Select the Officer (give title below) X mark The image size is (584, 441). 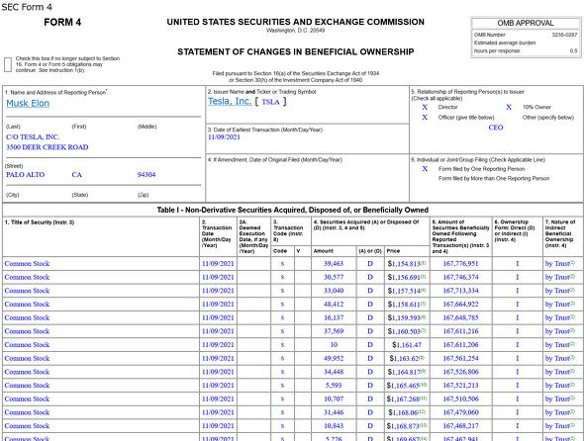425,118
